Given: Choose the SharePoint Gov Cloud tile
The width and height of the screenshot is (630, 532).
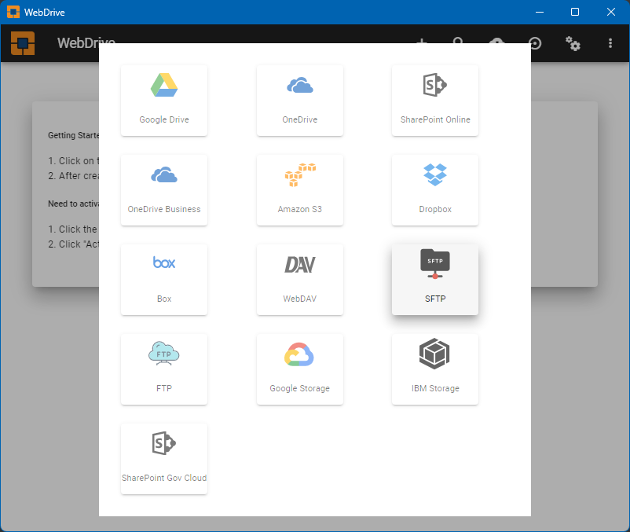Looking at the screenshot, I should [x=164, y=458].
